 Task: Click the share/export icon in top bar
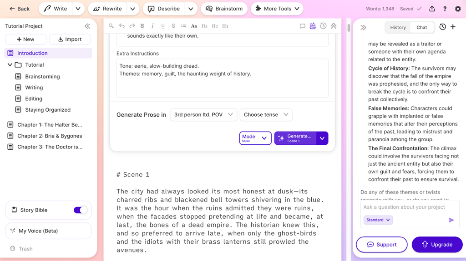pos(432,9)
